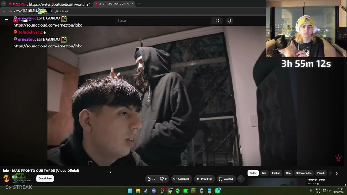Select the Relacionados filter chip
Screen dimensions: 347x195
tap(304, 173)
